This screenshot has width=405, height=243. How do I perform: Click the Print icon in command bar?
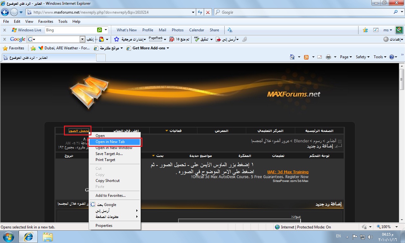[328, 57]
